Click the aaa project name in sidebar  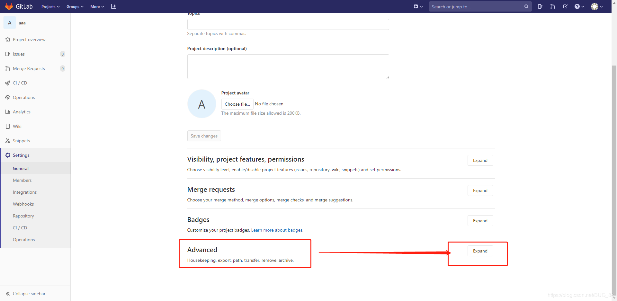coord(22,23)
